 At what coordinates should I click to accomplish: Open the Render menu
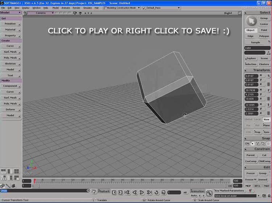[x=76, y=8]
